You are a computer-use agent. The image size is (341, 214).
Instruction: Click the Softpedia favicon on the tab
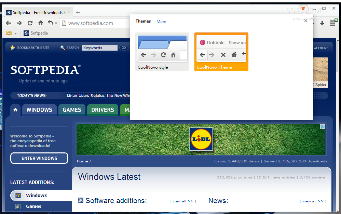point(9,13)
